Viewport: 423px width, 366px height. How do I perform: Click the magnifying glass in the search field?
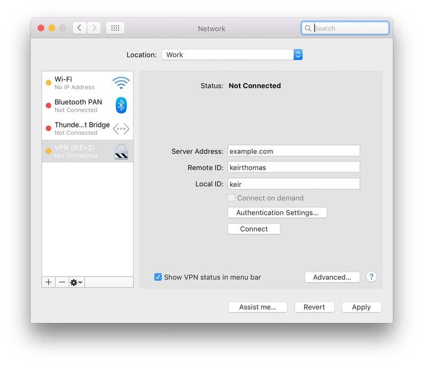tap(308, 28)
